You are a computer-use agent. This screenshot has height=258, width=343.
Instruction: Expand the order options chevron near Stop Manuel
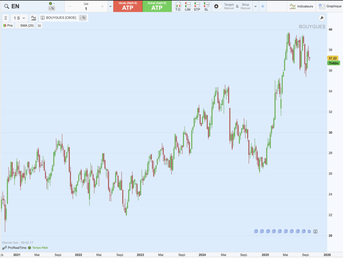255,6
